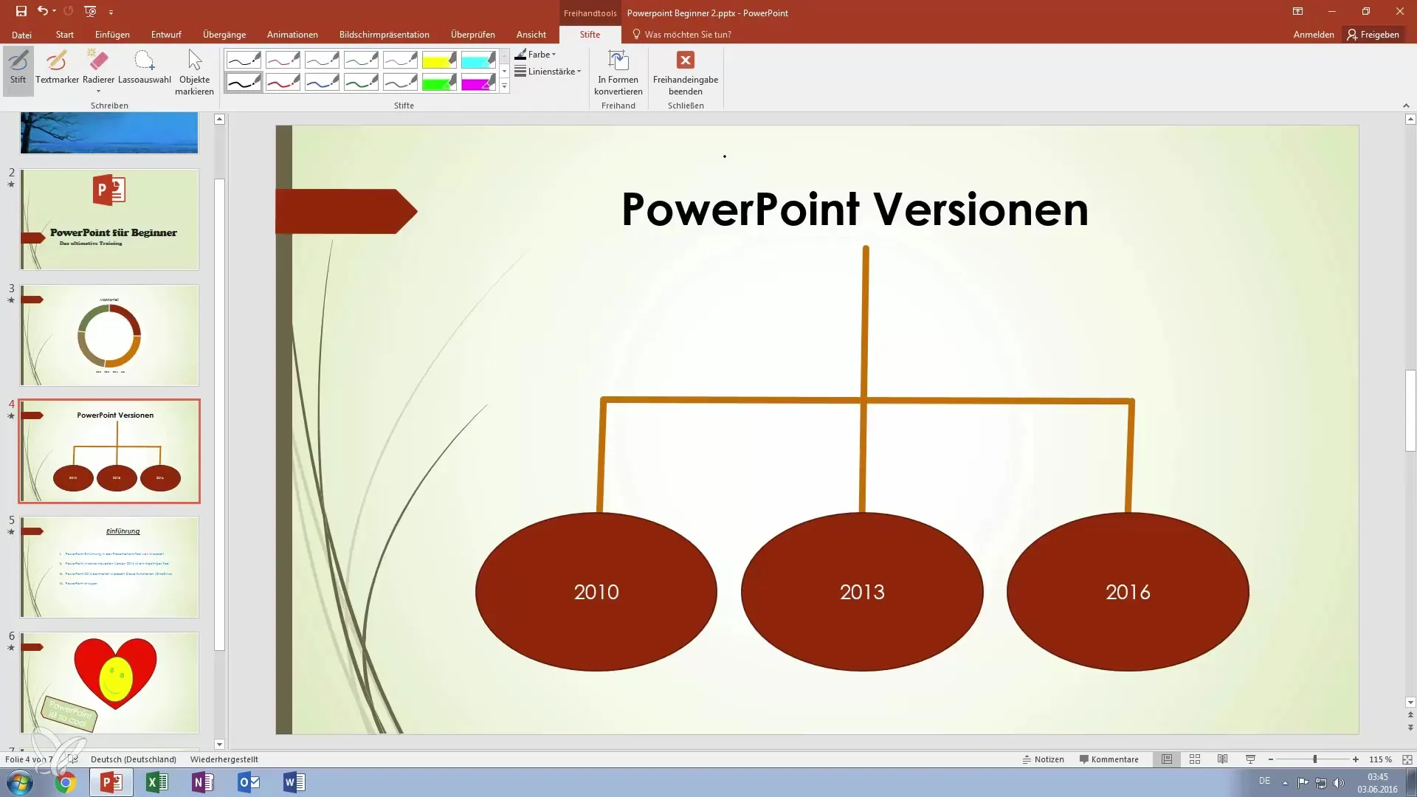Collapse the ribbon with the chevron
Viewport: 1417px width, 797px height.
click(1406, 106)
